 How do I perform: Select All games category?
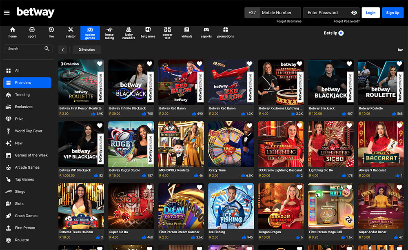pos(27,70)
